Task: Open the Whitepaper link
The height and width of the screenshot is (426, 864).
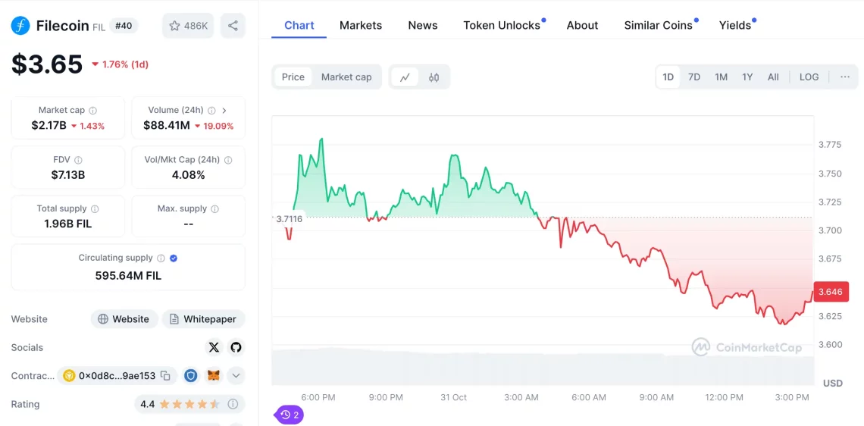Action: [203, 319]
